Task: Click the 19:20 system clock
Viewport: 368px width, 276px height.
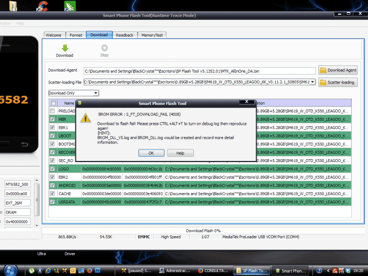Action: [358, 271]
